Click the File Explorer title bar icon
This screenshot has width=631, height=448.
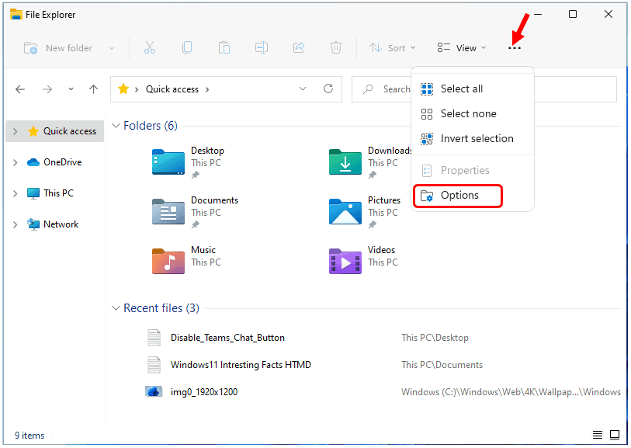click(16, 15)
